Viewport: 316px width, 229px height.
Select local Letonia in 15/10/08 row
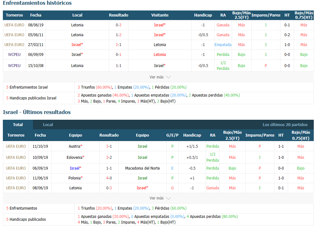click(x=77, y=65)
